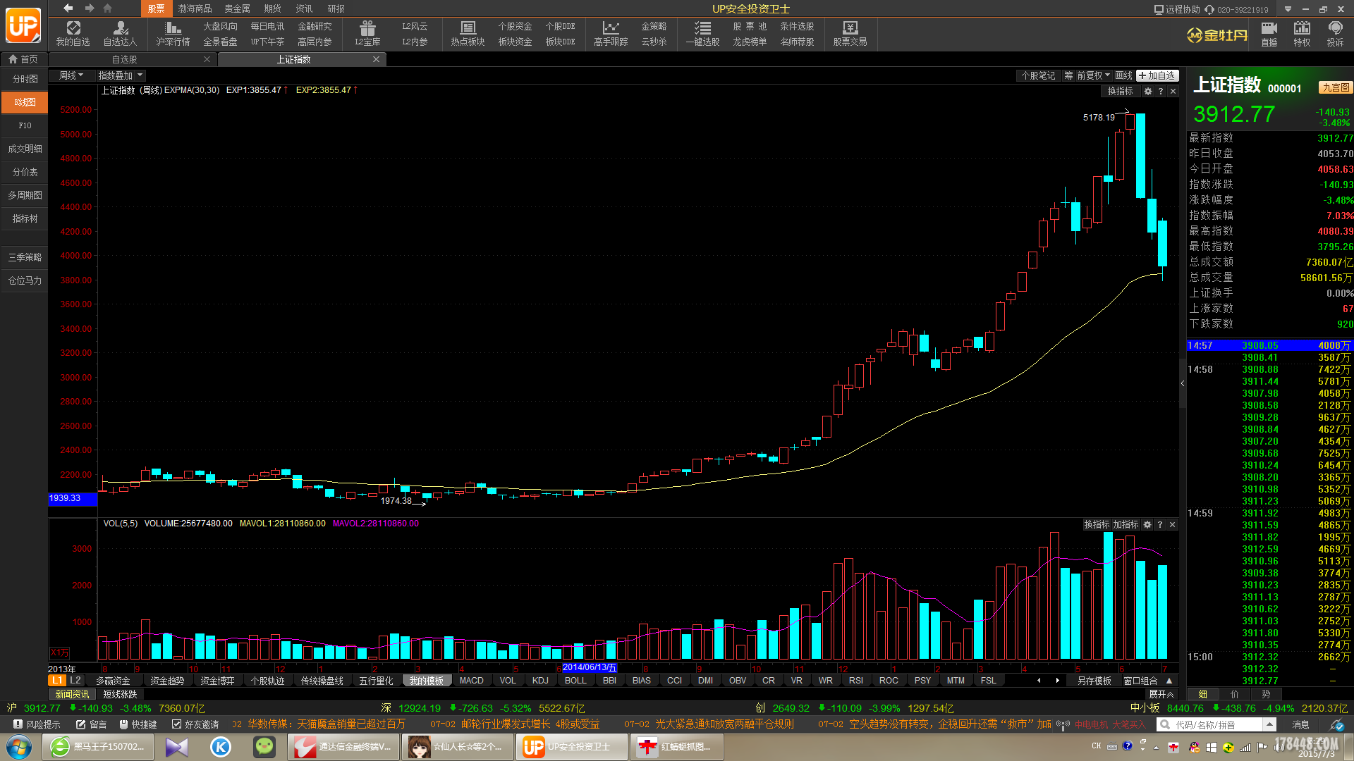Viewport: 1354px width, 761px height.
Task: Switch to the 渤海商品 menu tab
Action: [195, 8]
